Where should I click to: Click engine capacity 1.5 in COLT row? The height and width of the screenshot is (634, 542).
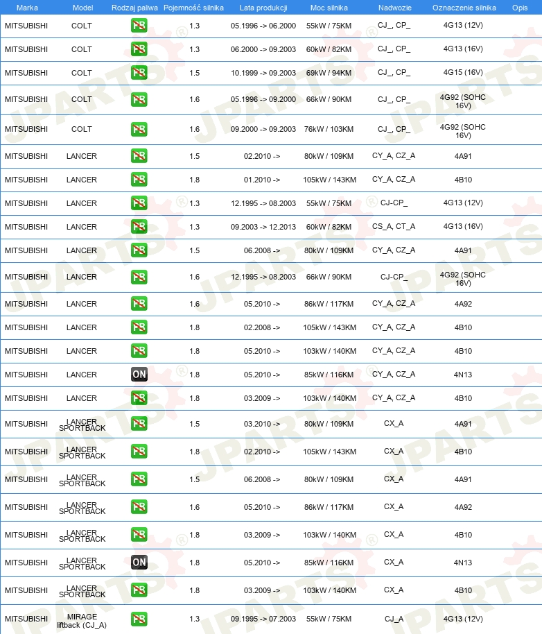[x=195, y=73]
